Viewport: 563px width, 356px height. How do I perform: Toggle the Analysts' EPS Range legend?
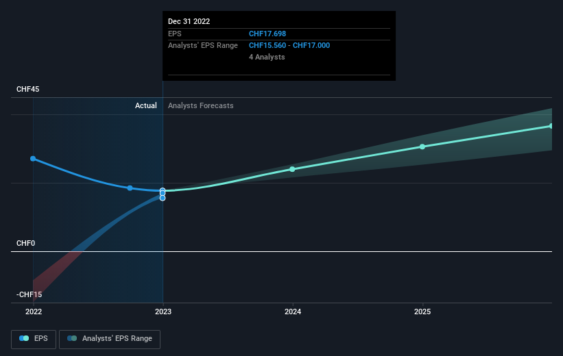[110, 339]
